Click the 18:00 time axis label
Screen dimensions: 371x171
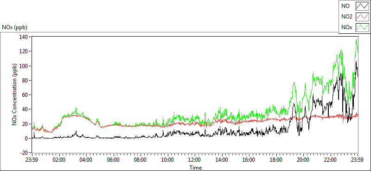coord(276,159)
